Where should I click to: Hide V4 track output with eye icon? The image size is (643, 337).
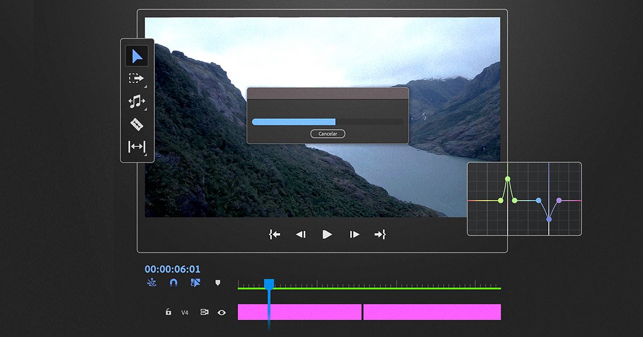222,312
